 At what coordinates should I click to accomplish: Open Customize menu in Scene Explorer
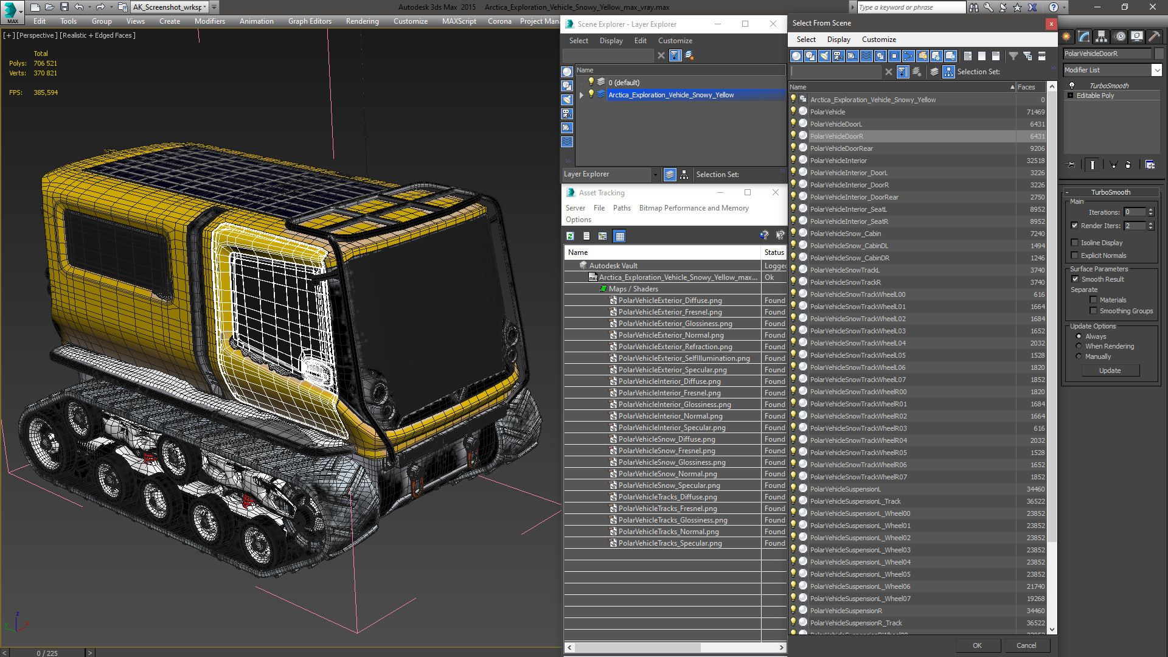coord(675,41)
